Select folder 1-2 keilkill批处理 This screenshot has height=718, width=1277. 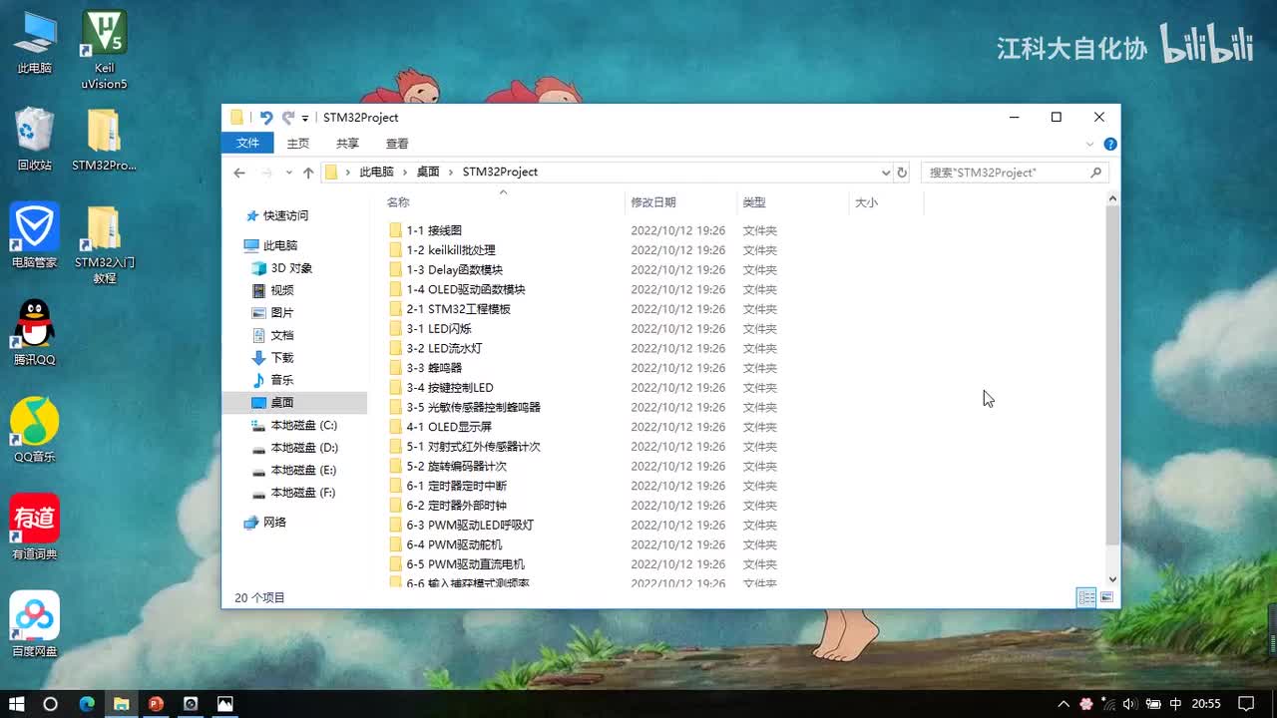(x=451, y=250)
